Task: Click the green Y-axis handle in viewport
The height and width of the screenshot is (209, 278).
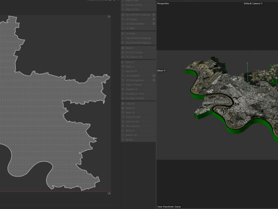Action: 247,75
